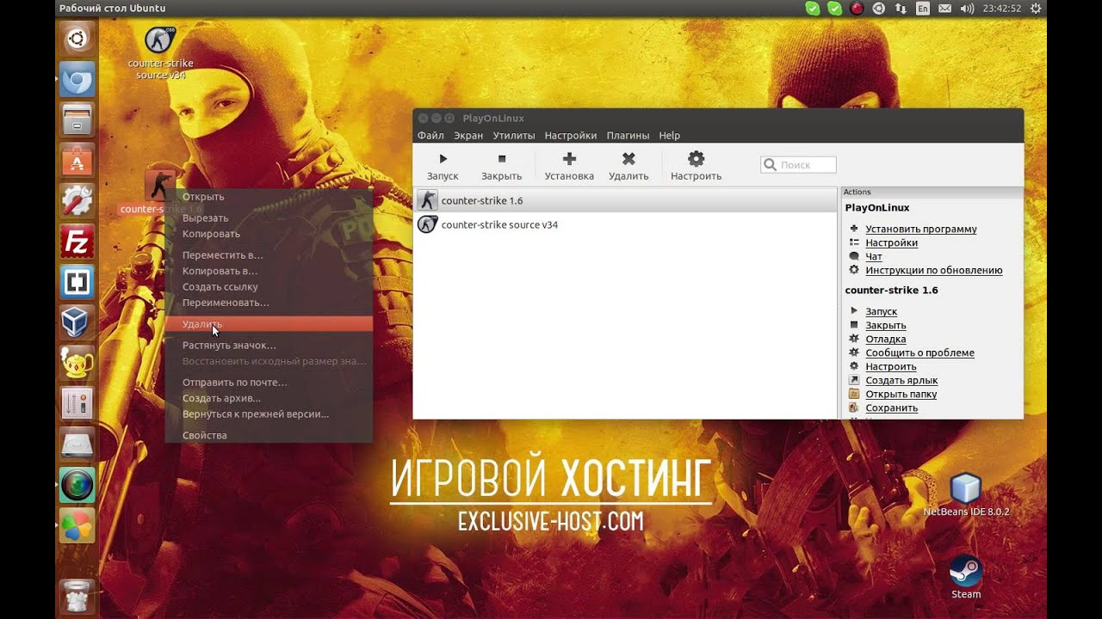
Task: Choose Создать архив… in the context menu
Action: 269,398
